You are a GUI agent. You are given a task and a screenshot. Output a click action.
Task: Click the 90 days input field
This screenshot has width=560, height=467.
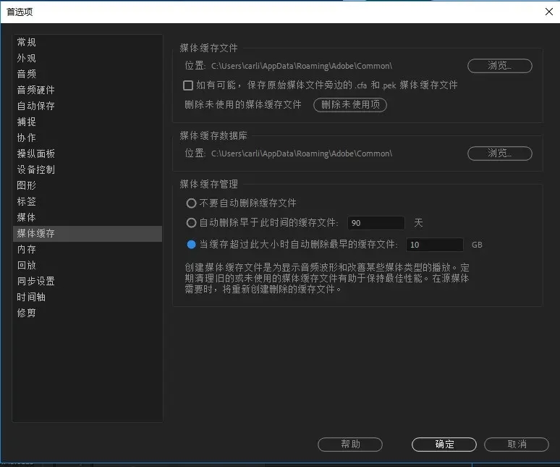[376, 223]
